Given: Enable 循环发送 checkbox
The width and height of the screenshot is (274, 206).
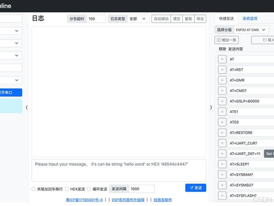Looking at the screenshot, I should click(89, 189).
